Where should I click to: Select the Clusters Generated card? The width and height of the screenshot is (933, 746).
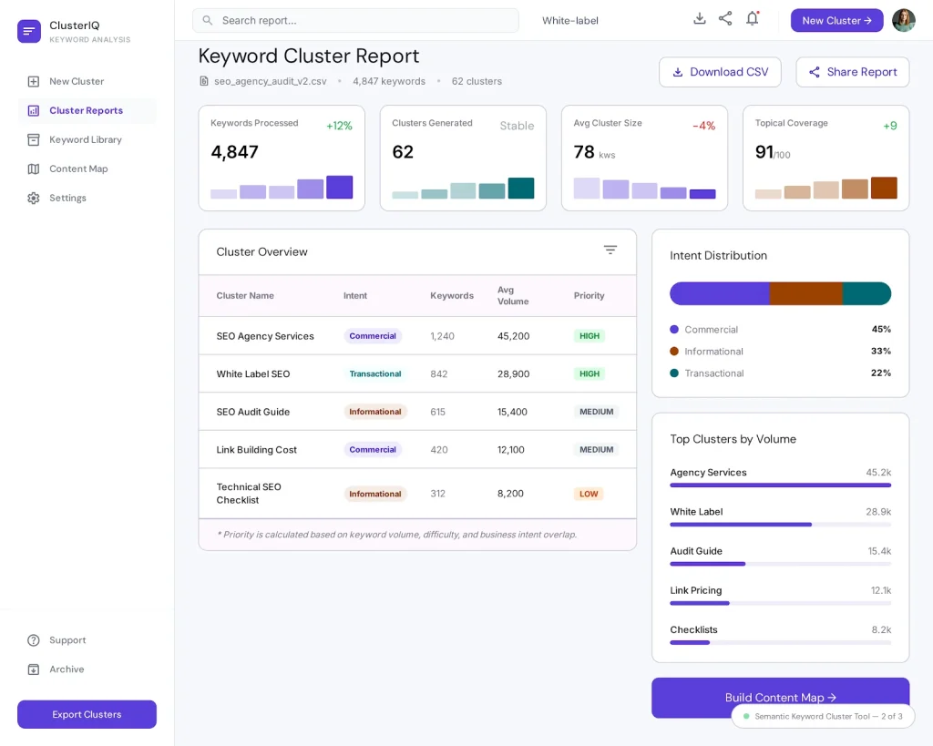point(463,158)
